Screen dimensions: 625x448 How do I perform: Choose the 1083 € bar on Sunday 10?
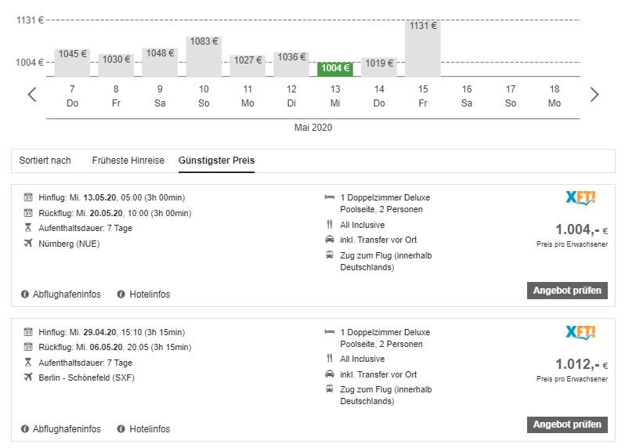click(x=203, y=56)
